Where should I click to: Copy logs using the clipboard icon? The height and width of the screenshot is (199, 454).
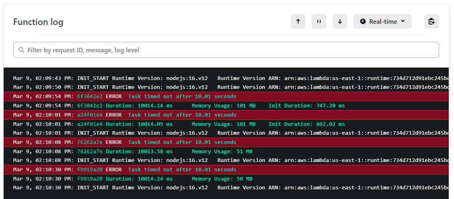click(431, 22)
